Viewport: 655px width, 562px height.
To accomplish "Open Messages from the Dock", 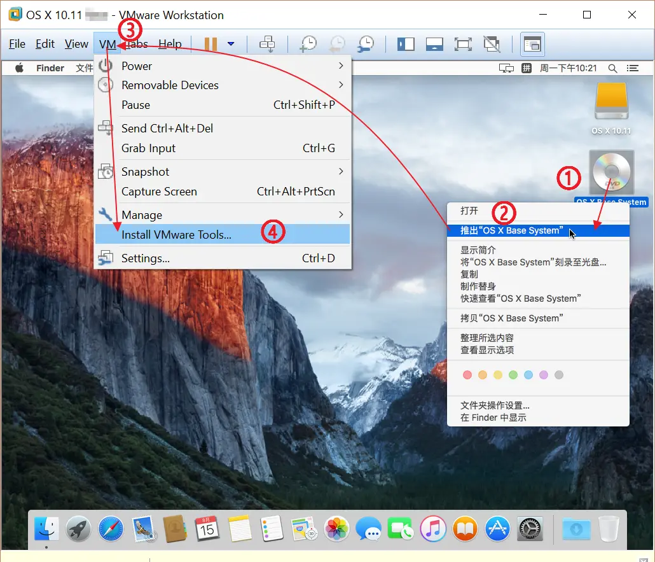I will (369, 529).
